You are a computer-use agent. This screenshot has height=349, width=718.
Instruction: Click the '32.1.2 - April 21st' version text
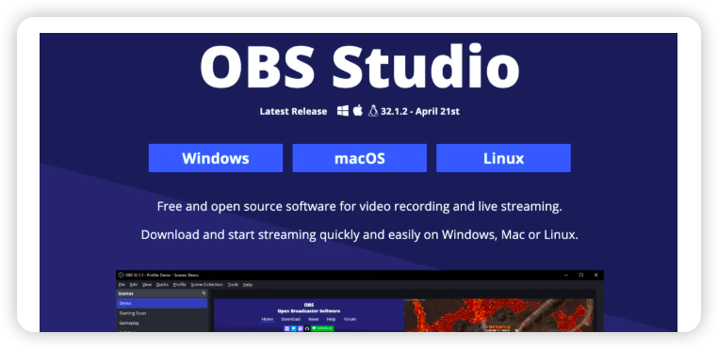coord(420,111)
